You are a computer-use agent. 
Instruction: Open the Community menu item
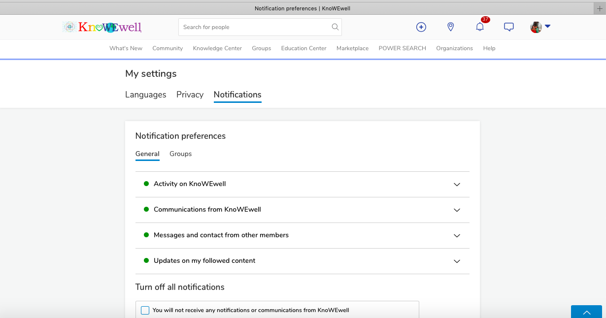click(x=168, y=48)
